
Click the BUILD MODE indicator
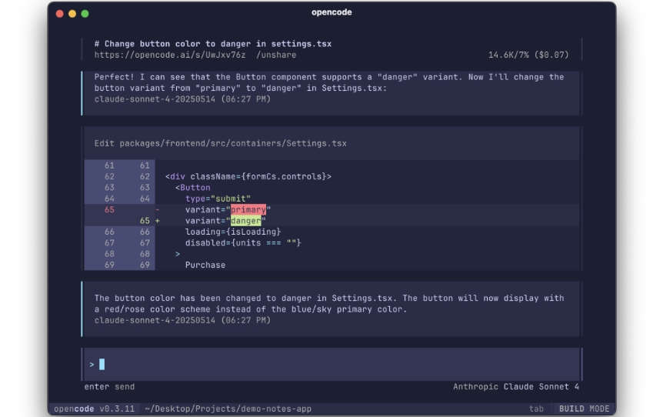click(584, 409)
